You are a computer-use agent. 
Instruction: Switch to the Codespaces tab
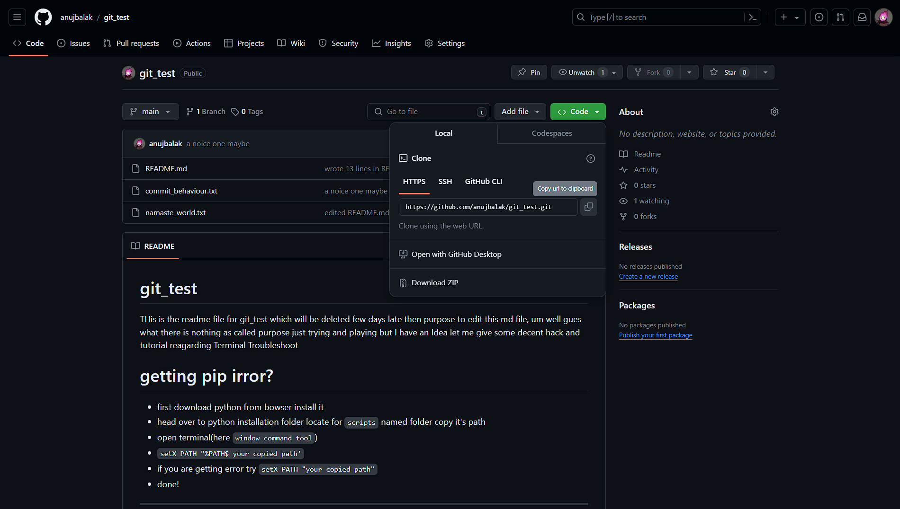552,133
